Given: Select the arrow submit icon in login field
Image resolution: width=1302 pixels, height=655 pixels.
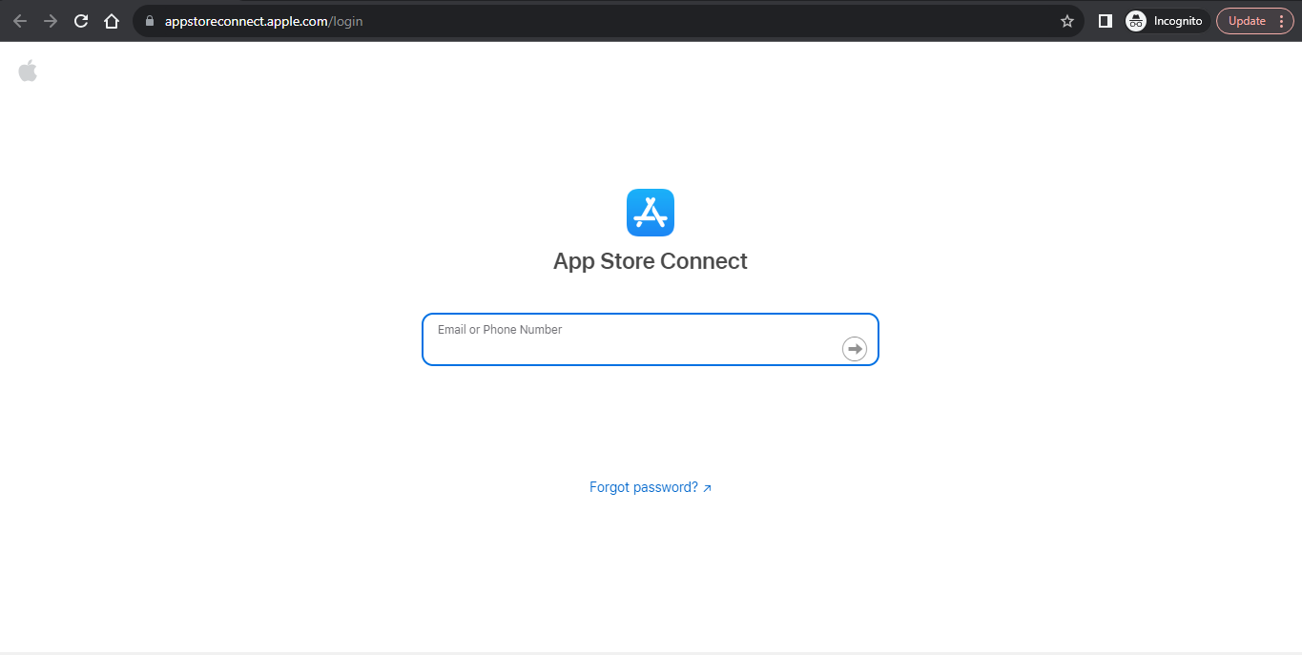Looking at the screenshot, I should point(855,348).
